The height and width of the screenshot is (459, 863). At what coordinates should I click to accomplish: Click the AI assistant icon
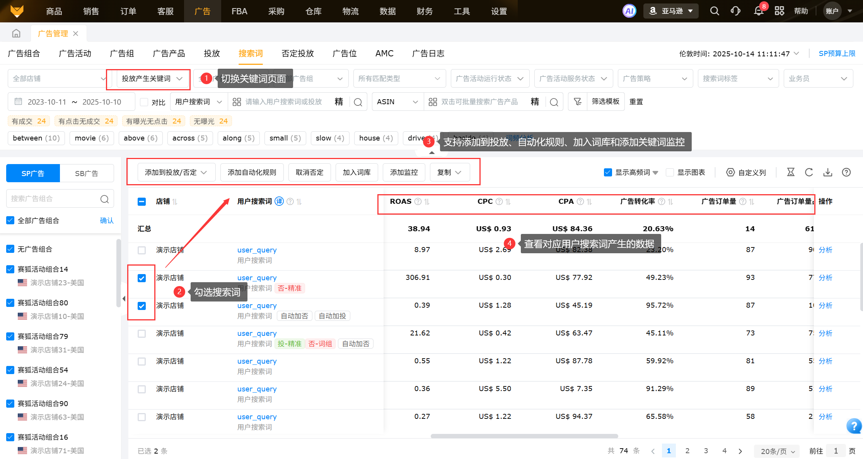pyautogui.click(x=629, y=11)
